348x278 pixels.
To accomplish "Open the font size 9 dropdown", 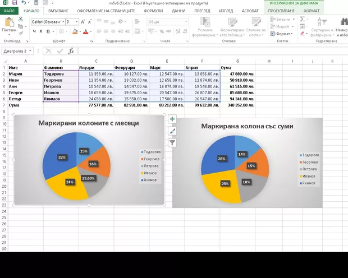I will pyautogui.click(x=77, y=22).
